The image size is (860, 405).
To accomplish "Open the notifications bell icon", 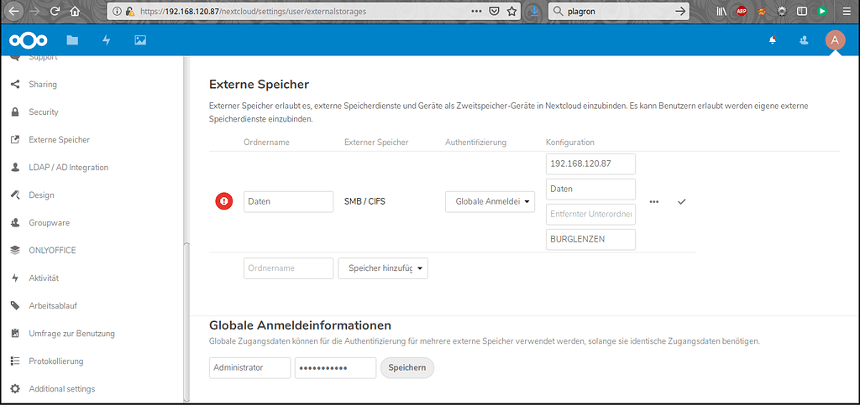I will click(773, 40).
